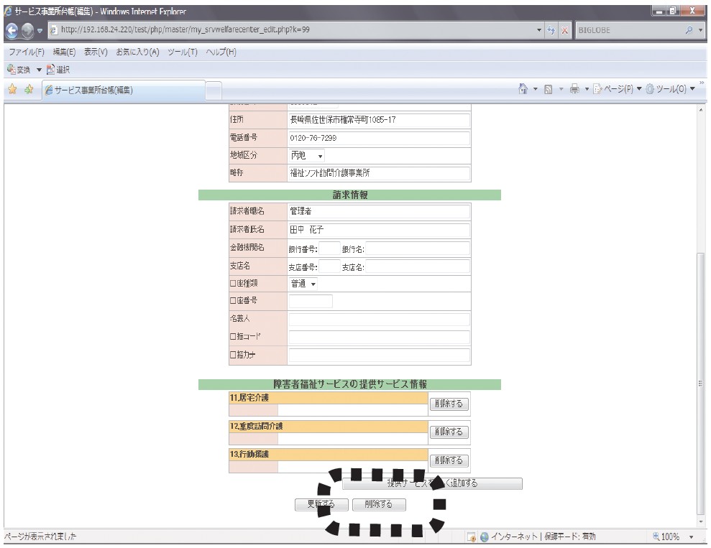The height and width of the screenshot is (548, 711).
Task: Click the 銀行番号 field
Action: (329, 249)
